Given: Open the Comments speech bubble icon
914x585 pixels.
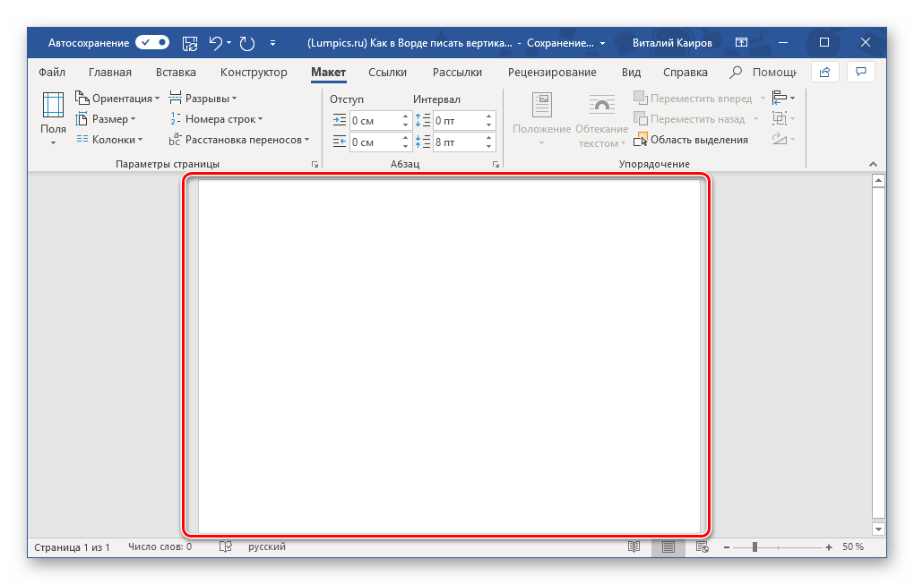Looking at the screenshot, I should point(860,72).
